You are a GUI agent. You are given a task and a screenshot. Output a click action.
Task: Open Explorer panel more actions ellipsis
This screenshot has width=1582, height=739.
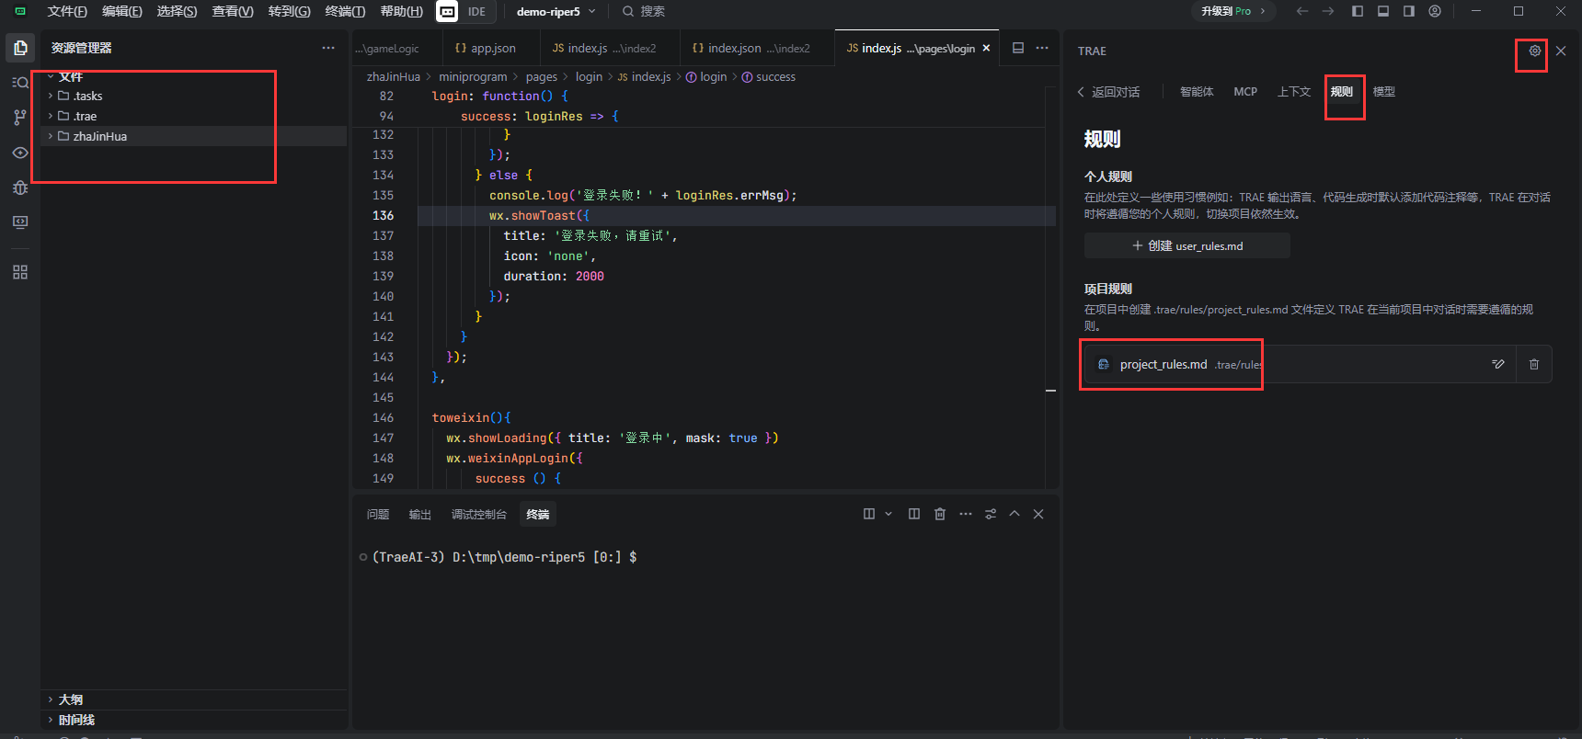coord(328,48)
